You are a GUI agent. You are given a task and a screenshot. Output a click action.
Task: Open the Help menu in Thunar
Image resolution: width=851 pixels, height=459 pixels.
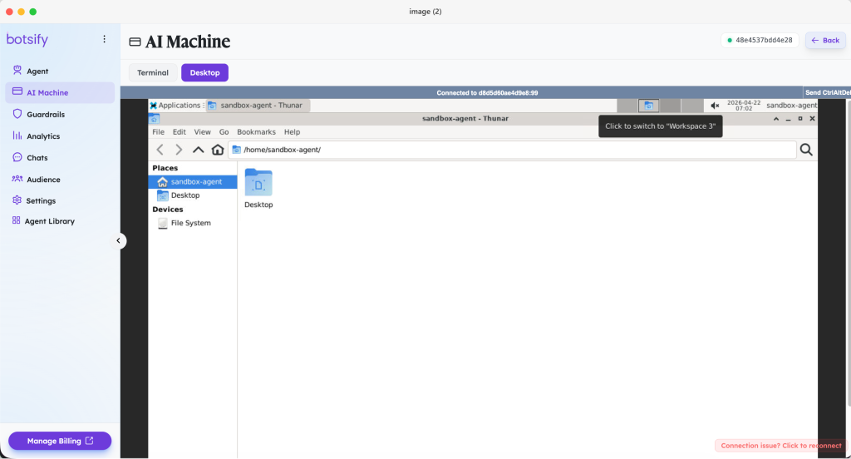292,132
